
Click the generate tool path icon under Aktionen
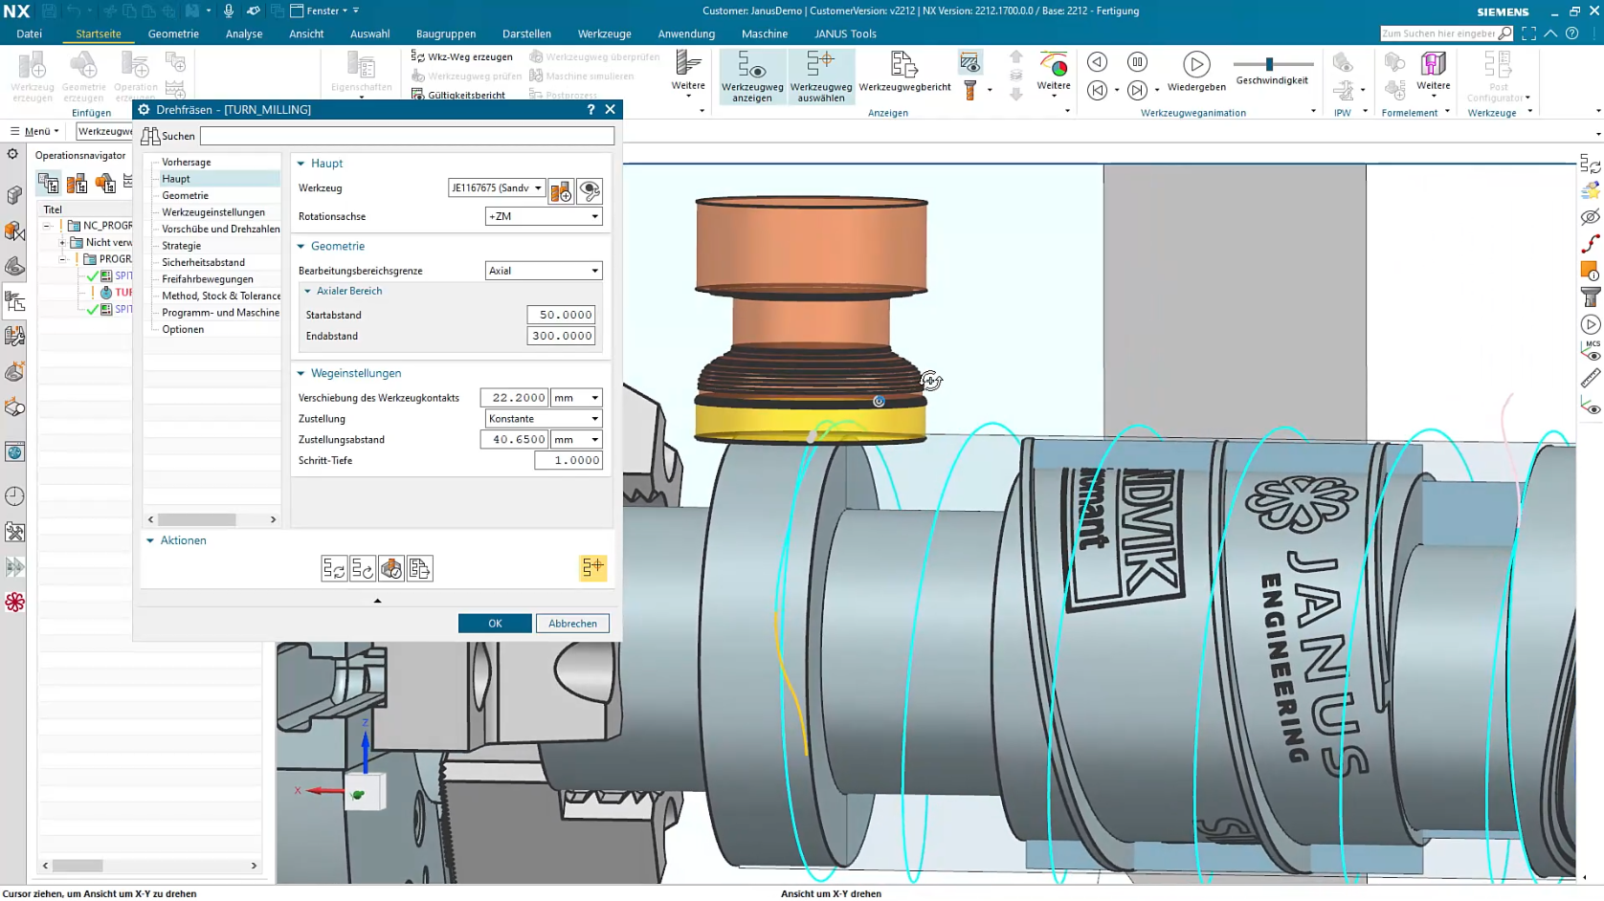[334, 569]
